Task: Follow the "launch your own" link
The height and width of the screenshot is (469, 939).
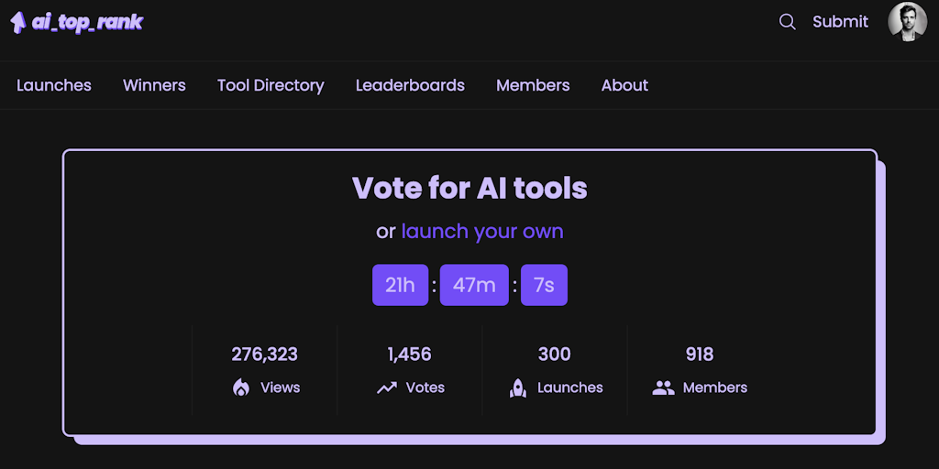Action: pyautogui.click(x=482, y=232)
